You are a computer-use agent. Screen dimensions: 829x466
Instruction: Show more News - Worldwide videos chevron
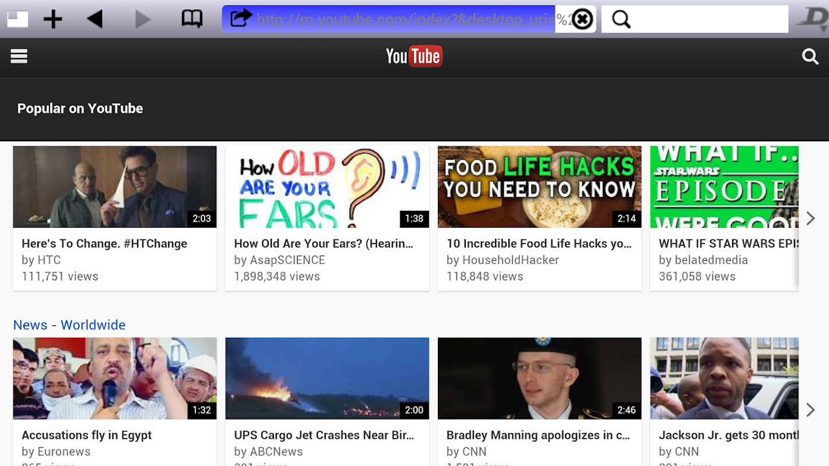(810, 410)
